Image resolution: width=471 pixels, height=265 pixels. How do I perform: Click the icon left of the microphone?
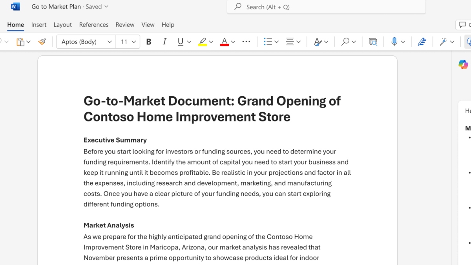coord(373,42)
